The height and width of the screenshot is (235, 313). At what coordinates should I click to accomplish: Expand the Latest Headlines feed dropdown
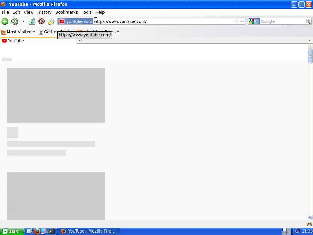coord(118,32)
